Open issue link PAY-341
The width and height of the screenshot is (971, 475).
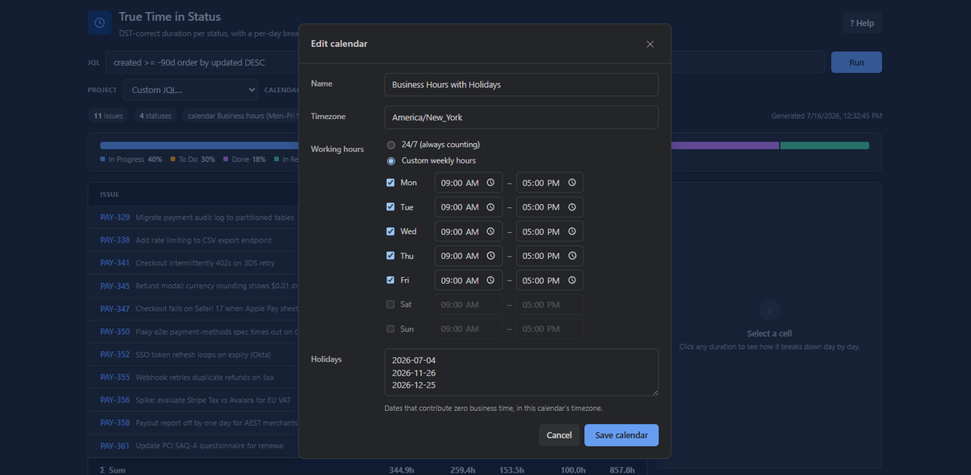click(x=115, y=263)
